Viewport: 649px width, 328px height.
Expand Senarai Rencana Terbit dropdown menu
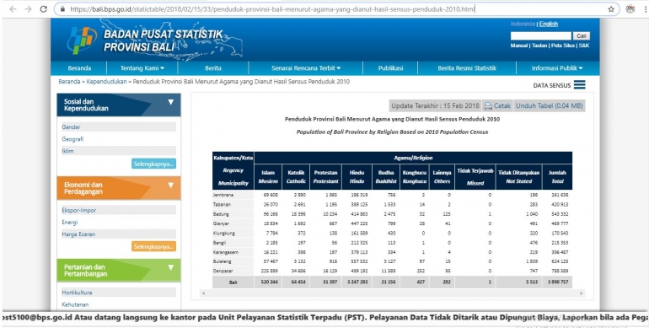click(306, 68)
